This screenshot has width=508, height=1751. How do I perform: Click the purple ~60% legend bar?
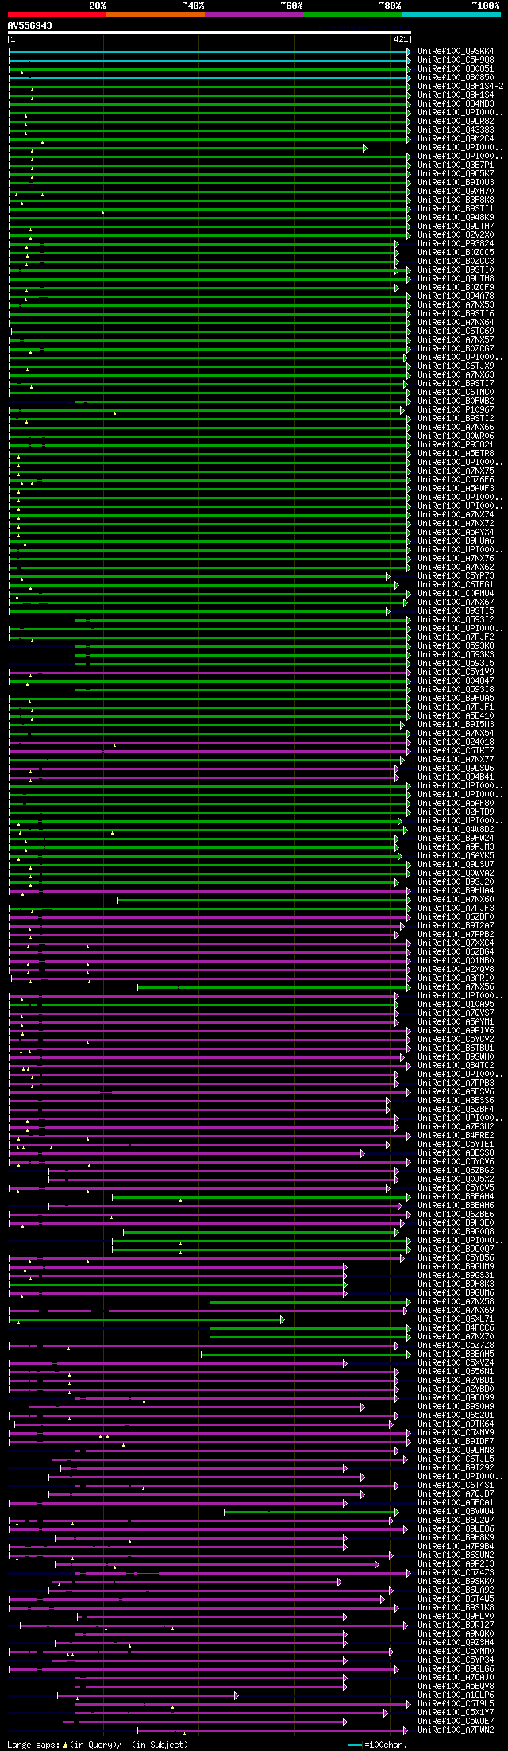254,14
